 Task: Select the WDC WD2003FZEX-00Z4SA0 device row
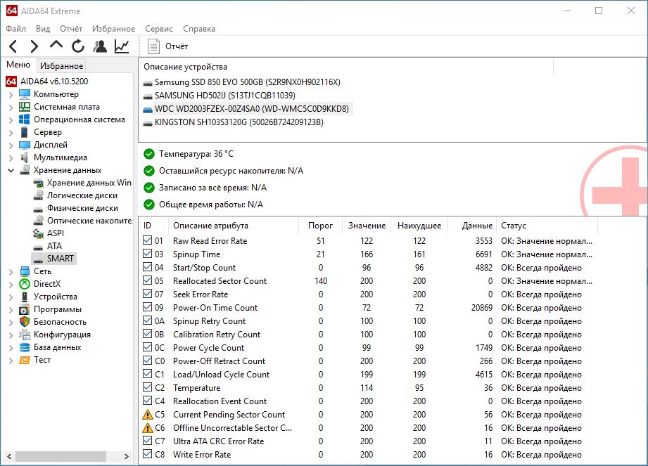click(x=246, y=109)
